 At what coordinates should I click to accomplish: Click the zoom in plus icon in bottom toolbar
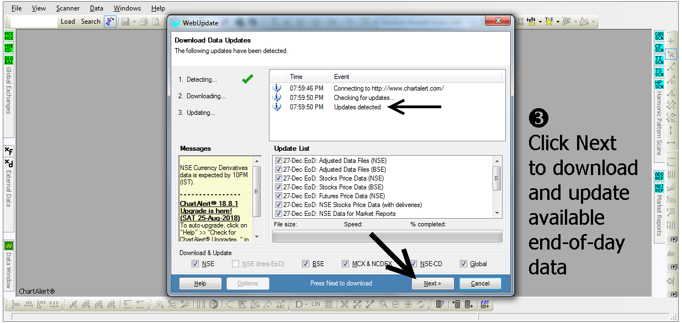pyautogui.click(x=408, y=305)
